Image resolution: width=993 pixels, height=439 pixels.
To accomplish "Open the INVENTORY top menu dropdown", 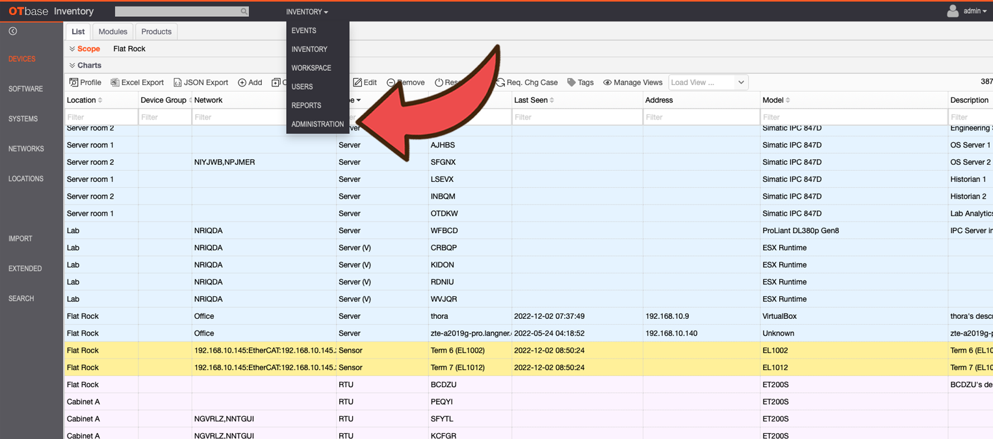I will click(x=307, y=12).
